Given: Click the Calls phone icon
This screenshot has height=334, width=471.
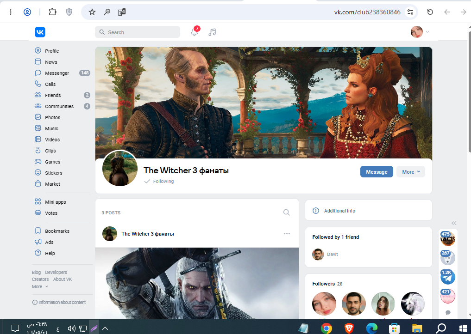Looking at the screenshot, I should [38, 84].
